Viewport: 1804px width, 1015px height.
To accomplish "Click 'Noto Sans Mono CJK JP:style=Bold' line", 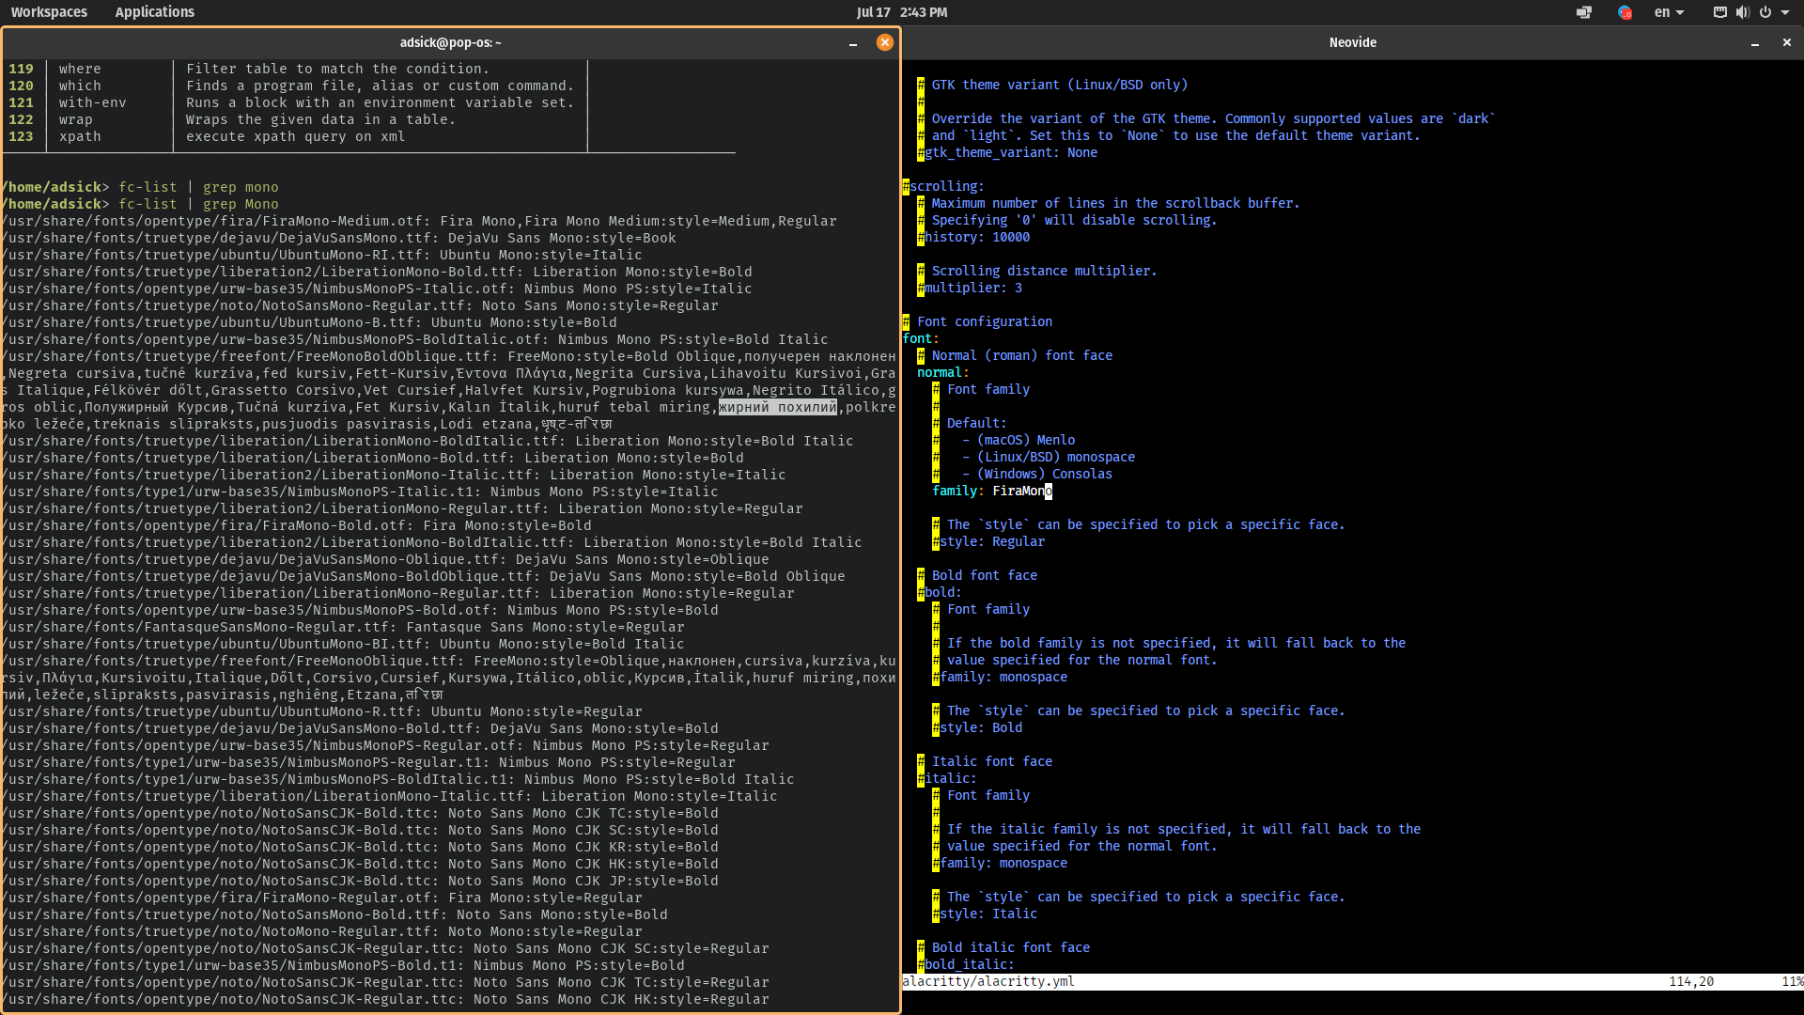I will pyautogui.click(x=360, y=881).
